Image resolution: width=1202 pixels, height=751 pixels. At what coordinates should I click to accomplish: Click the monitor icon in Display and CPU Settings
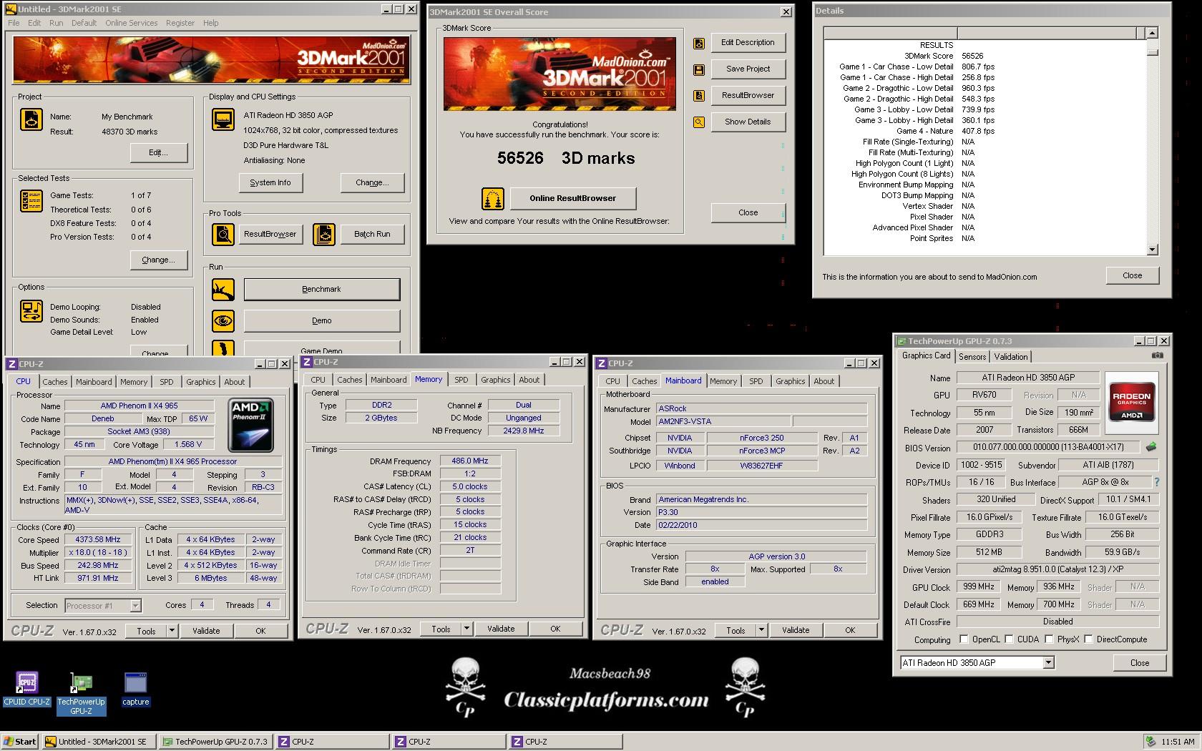coord(223,119)
